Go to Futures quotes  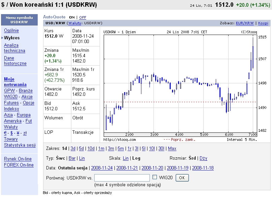pos(11,103)
